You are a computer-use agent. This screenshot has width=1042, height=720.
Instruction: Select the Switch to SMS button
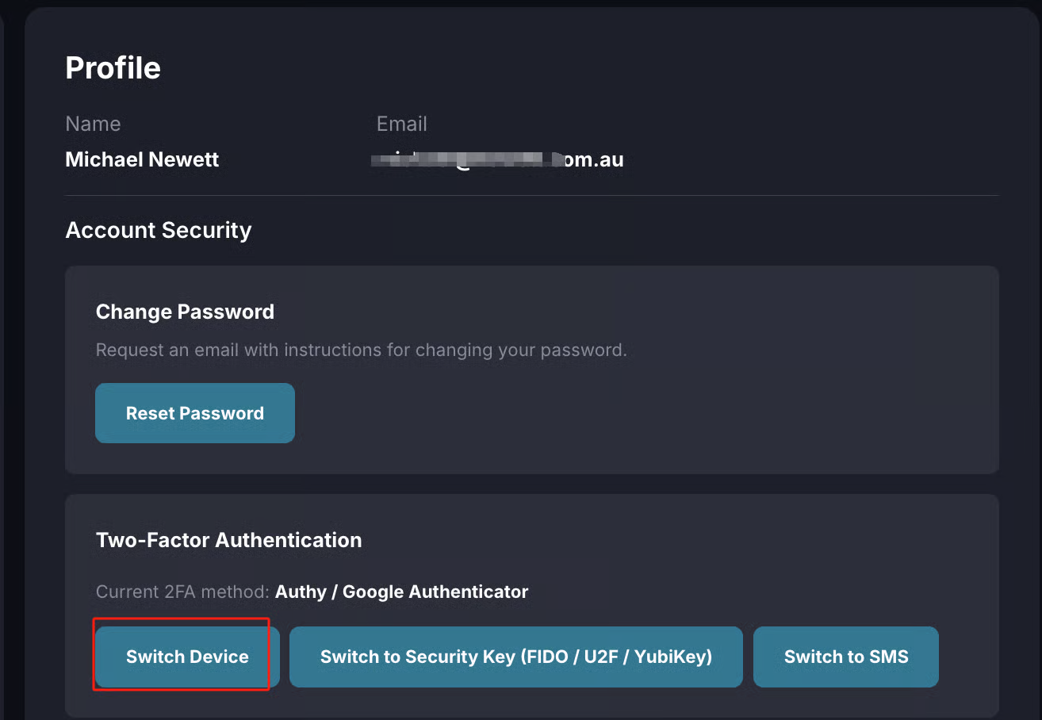click(845, 657)
